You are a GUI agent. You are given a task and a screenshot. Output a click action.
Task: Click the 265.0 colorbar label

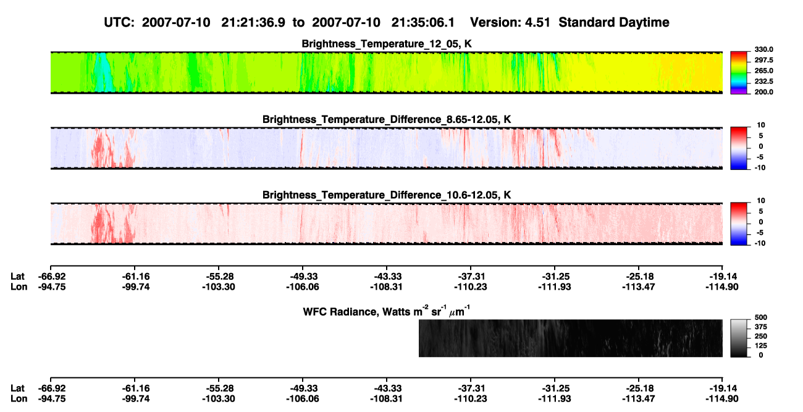(x=762, y=70)
